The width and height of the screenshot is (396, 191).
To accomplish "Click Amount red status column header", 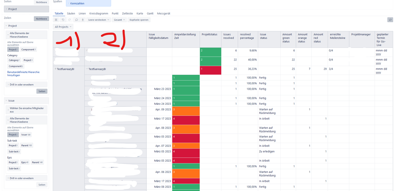I will click(x=319, y=39).
